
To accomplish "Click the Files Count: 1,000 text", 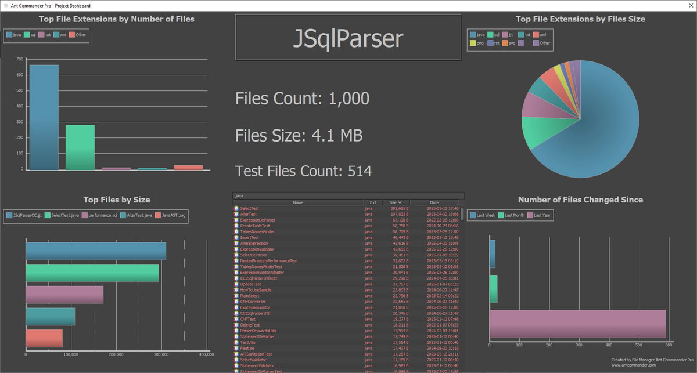I will [302, 99].
